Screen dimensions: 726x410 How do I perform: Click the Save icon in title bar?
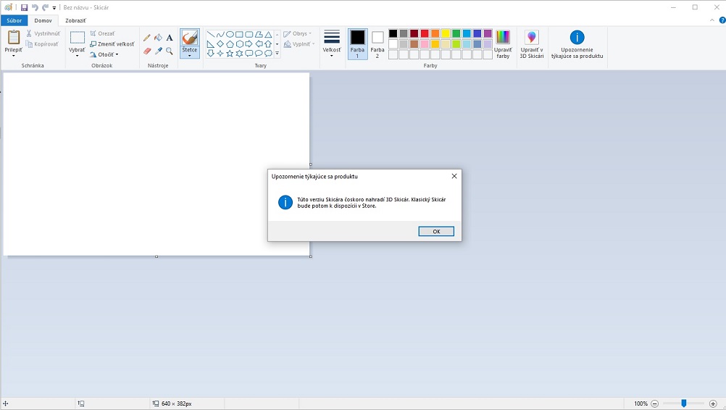(24, 7)
